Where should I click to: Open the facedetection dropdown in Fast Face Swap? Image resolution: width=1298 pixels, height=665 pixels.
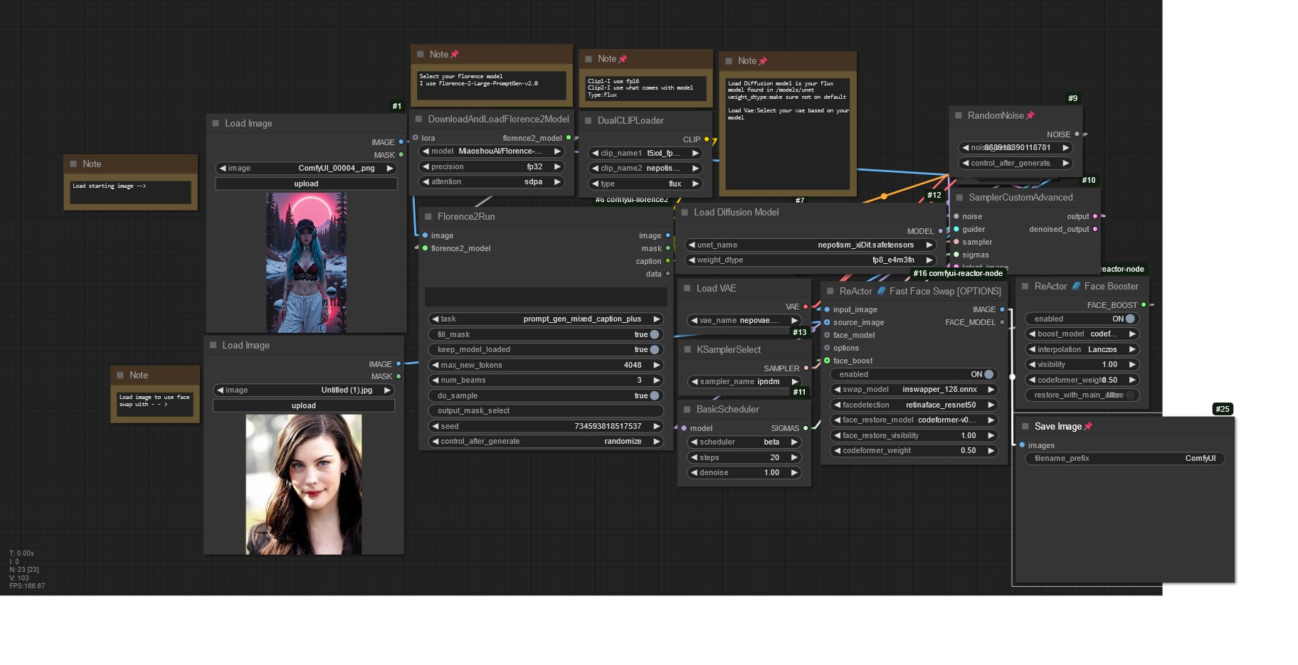[914, 405]
